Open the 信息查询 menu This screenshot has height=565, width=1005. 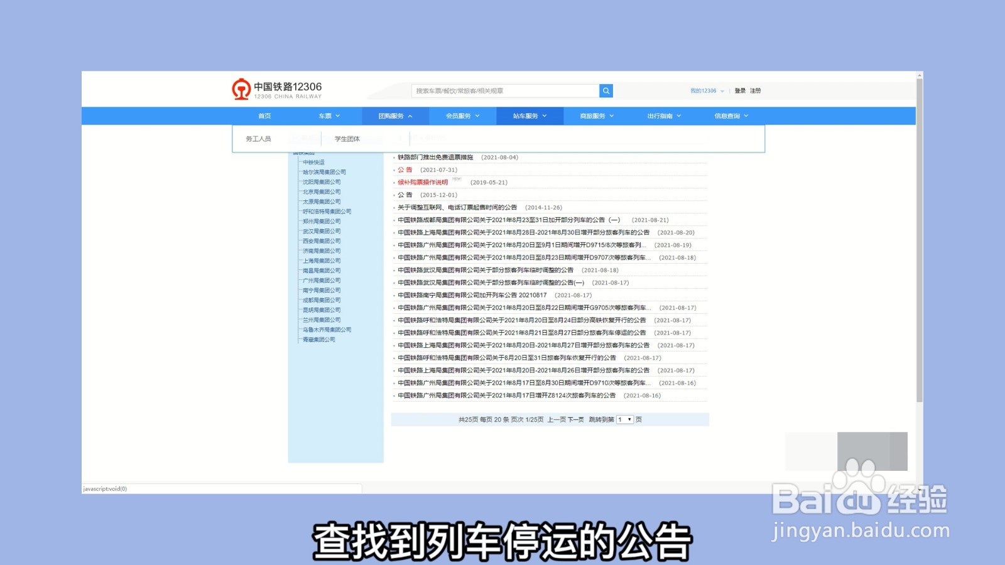tap(731, 116)
